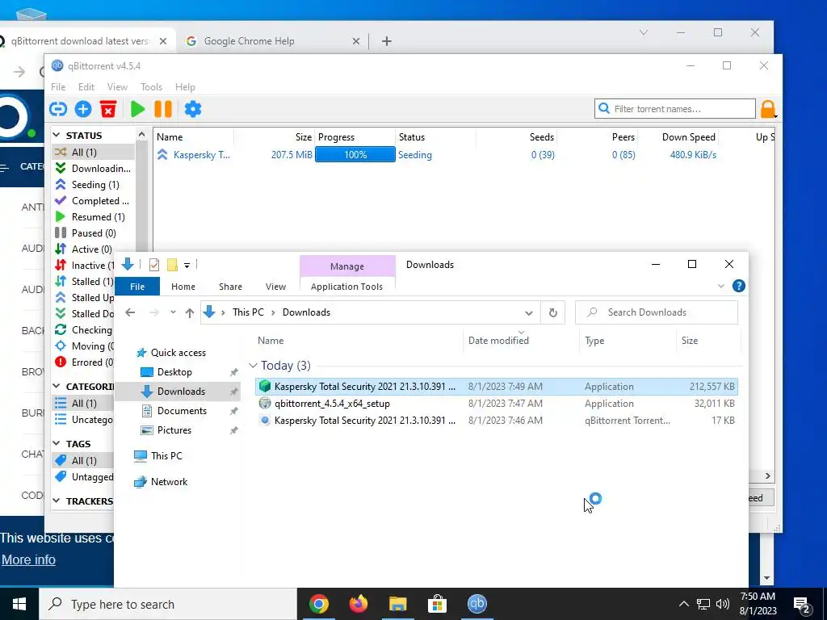Select Errored status filter
Viewport: 827px width, 620px height.
coord(84,362)
